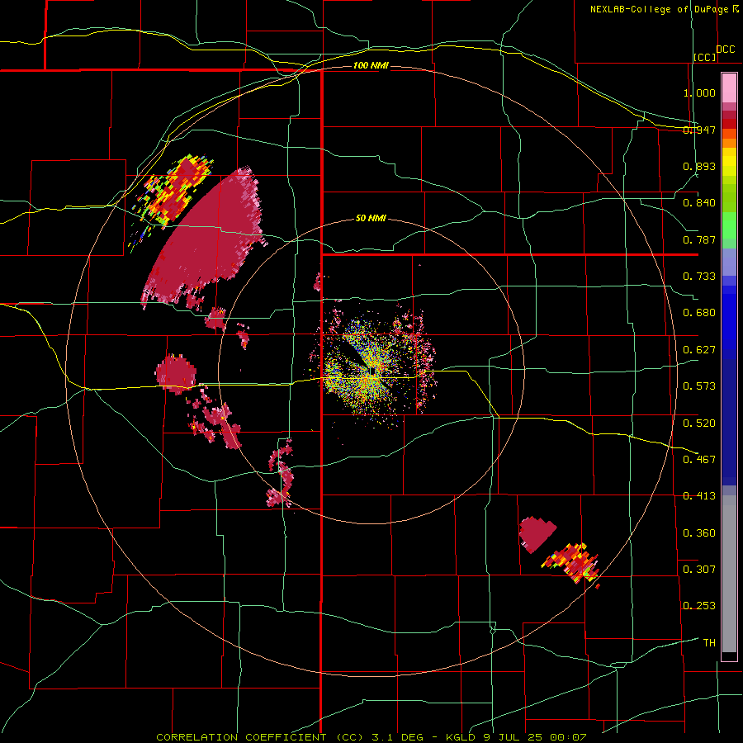
Task: Select the 0.787 scale value
Action: click(699, 239)
